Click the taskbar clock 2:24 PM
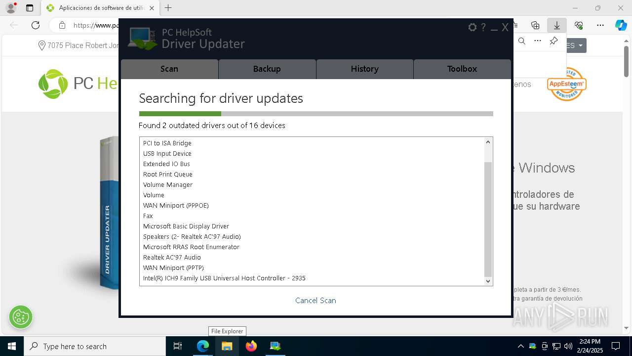The width and height of the screenshot is (632, 356). coord(590,342)
